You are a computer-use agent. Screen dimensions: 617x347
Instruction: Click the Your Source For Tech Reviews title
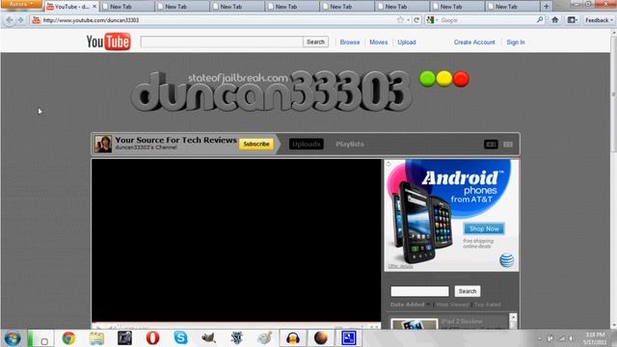[x=175, y=140]
